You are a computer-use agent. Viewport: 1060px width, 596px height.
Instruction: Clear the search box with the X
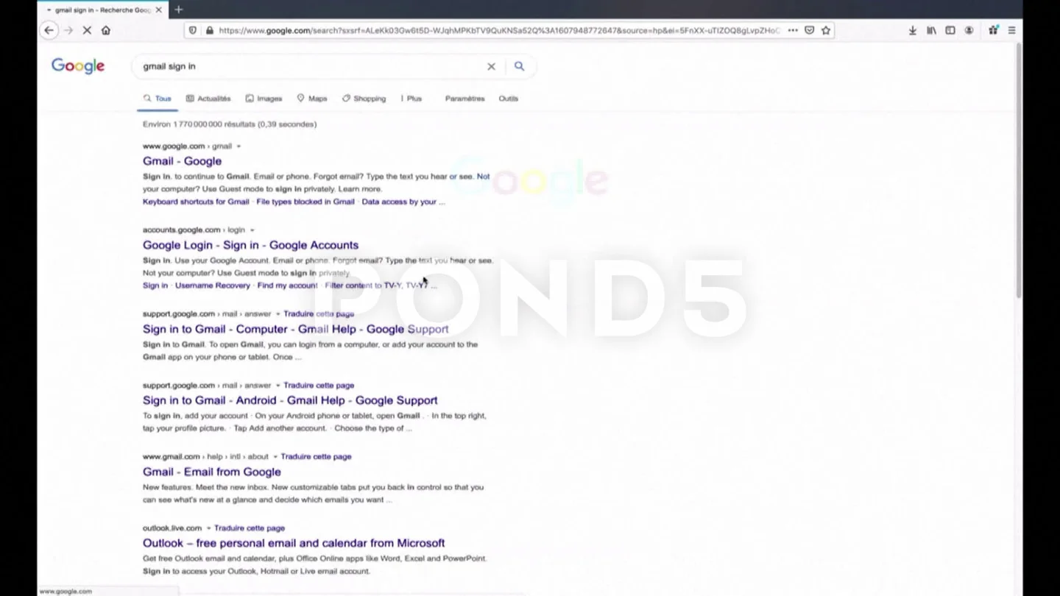point(491,66)
